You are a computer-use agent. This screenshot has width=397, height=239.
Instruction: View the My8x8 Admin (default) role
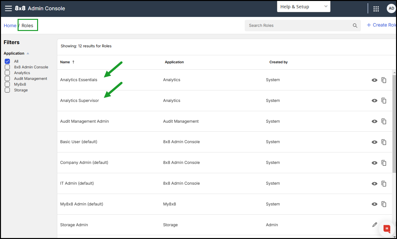(374, 204)
